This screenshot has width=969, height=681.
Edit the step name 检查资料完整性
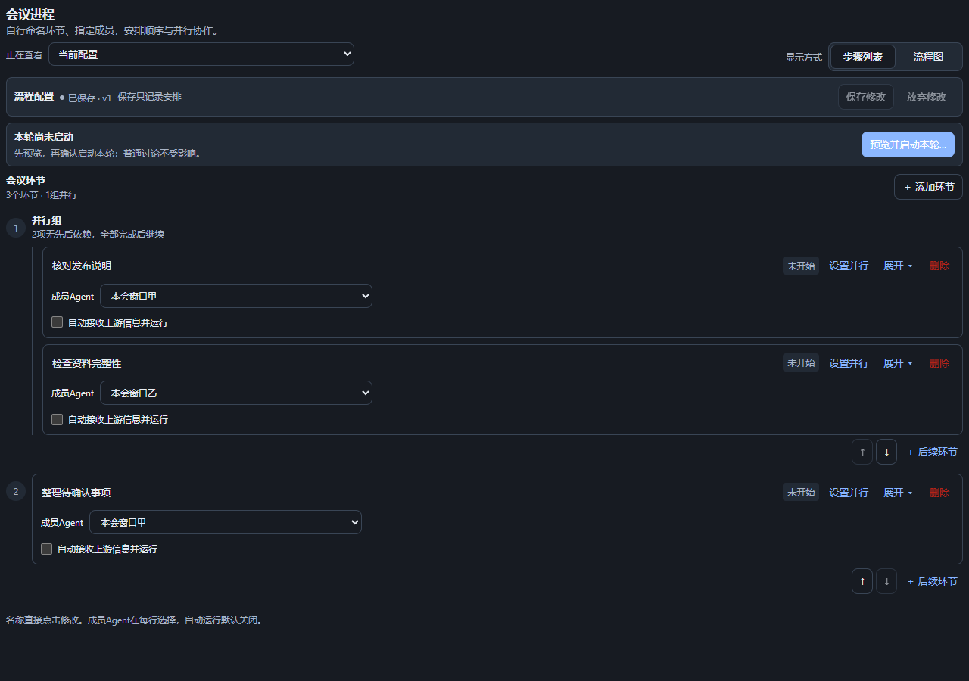tap(87, 363)
